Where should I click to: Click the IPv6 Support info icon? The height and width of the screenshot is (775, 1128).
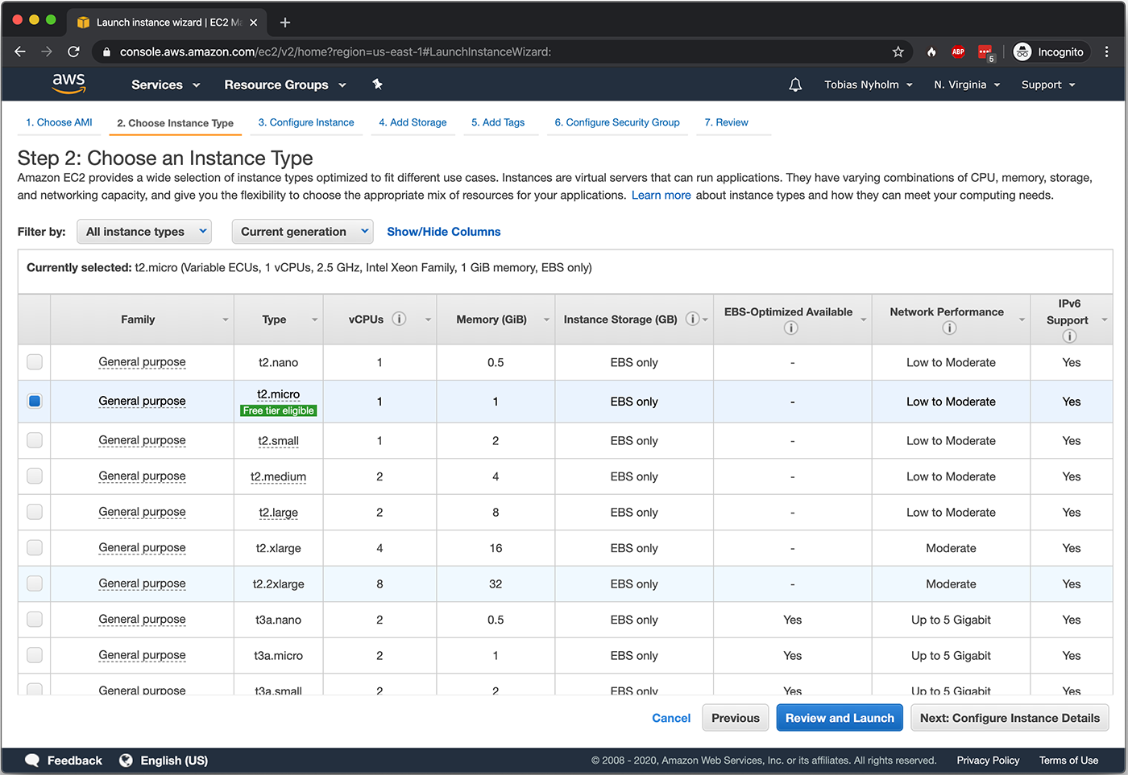(1069, 336)
